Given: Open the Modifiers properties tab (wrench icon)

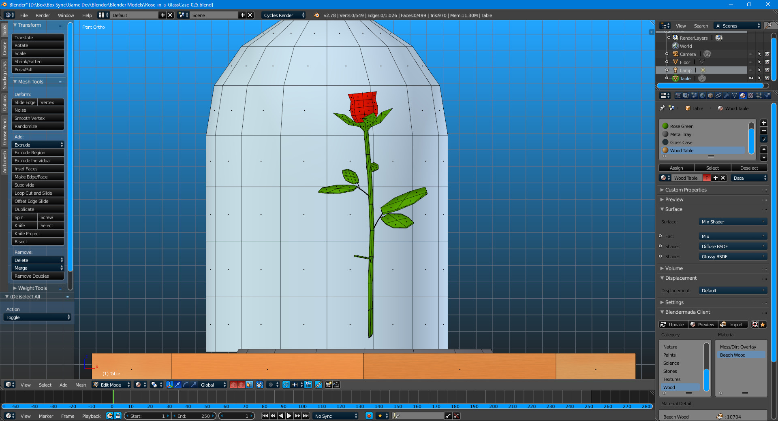Looking at the screenshot, I should pos(727,96).
